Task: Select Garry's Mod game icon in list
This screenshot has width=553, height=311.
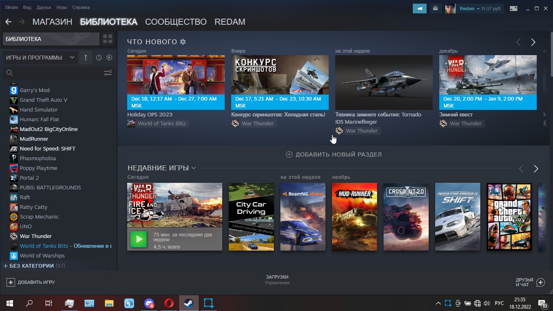Action: tap(14, 90)
